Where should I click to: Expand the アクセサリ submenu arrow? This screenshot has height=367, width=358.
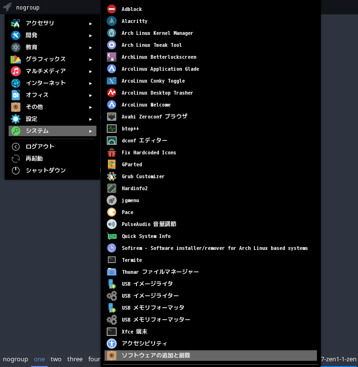pyautogui.click(x=91, y=23)
